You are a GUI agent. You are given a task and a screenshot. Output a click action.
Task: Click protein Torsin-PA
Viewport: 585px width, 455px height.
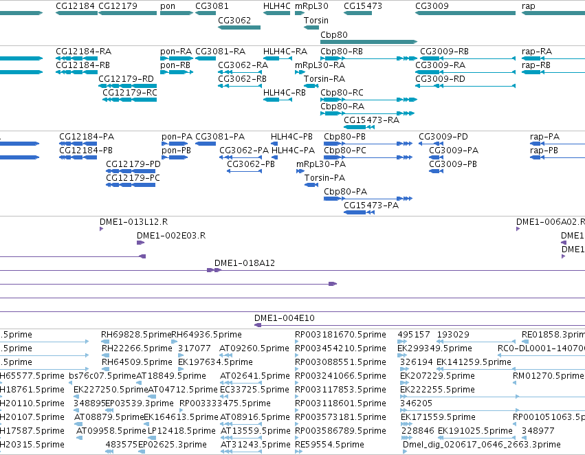pos(324,178)
